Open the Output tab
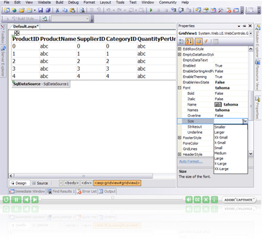This screenshot has width=262, height=242. (x=107, y=192)
